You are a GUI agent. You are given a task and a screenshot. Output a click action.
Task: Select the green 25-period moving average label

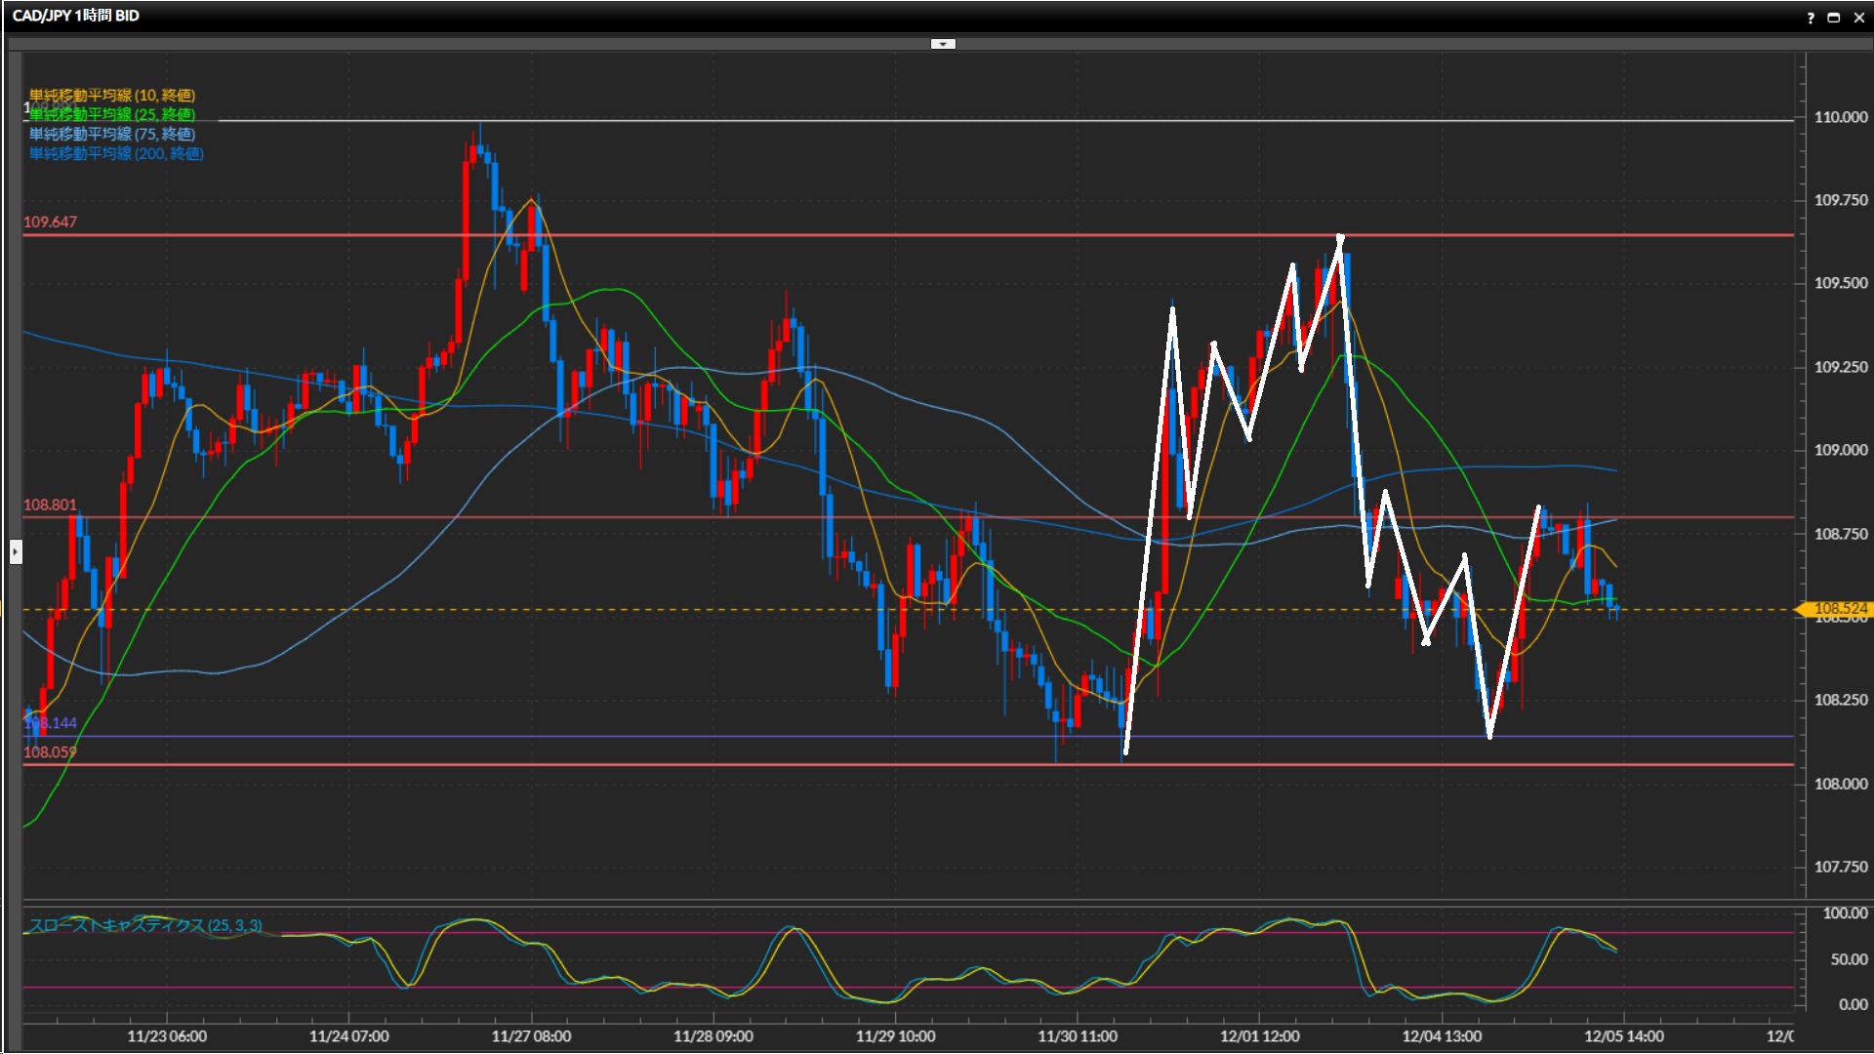(112, 114)
